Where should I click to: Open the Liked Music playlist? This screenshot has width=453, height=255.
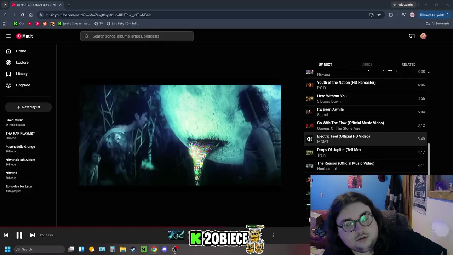(28, 122)
